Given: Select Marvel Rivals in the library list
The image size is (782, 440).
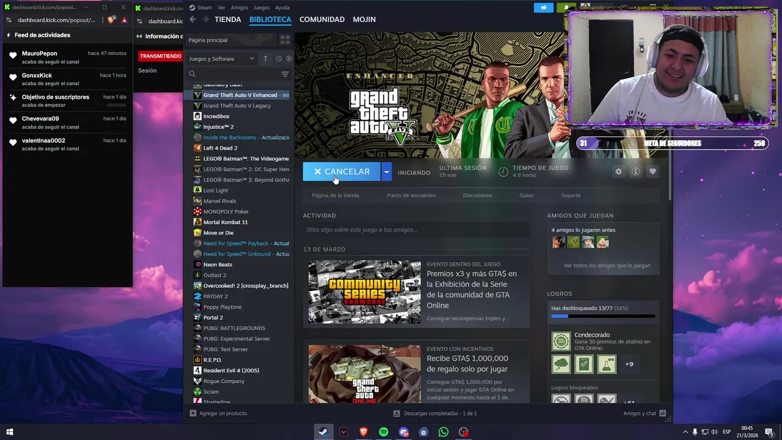Looking at the screenshot, I should [x=219, y=201].
